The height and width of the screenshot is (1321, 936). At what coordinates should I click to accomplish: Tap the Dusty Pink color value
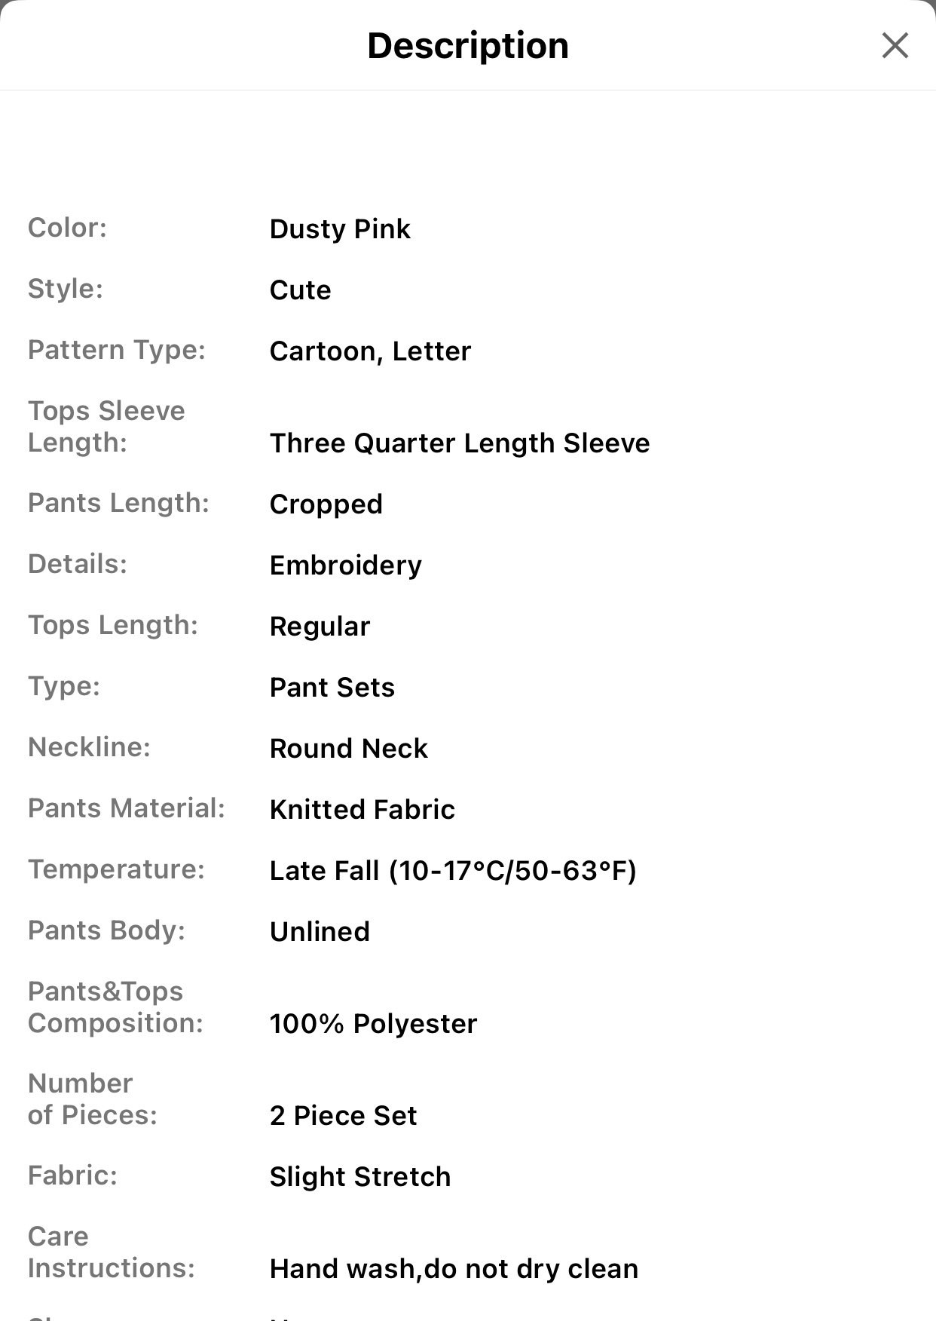click(x=340, y=229)
